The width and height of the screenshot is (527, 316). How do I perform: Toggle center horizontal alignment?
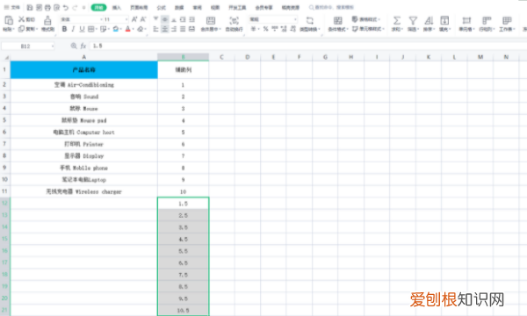click(165, 29)
